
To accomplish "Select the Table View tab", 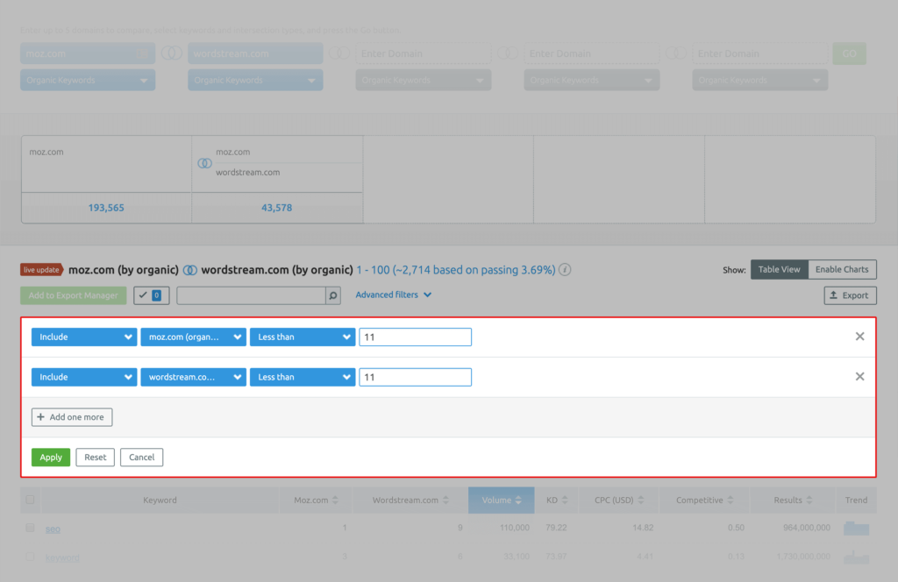I will (779, 269).
